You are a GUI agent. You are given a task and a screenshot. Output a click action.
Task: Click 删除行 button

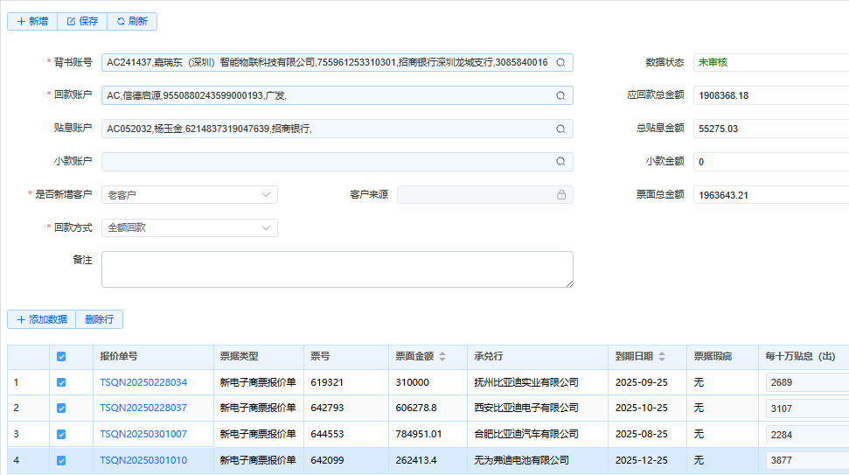pos(99,319)
